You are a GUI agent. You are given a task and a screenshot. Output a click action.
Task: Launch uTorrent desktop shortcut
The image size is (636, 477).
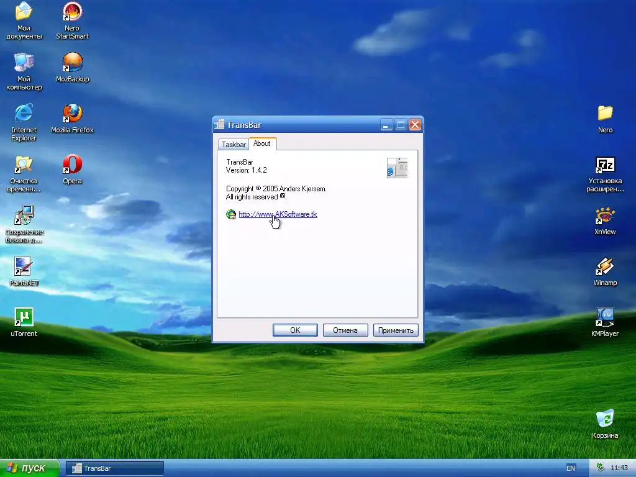point(24,322)
